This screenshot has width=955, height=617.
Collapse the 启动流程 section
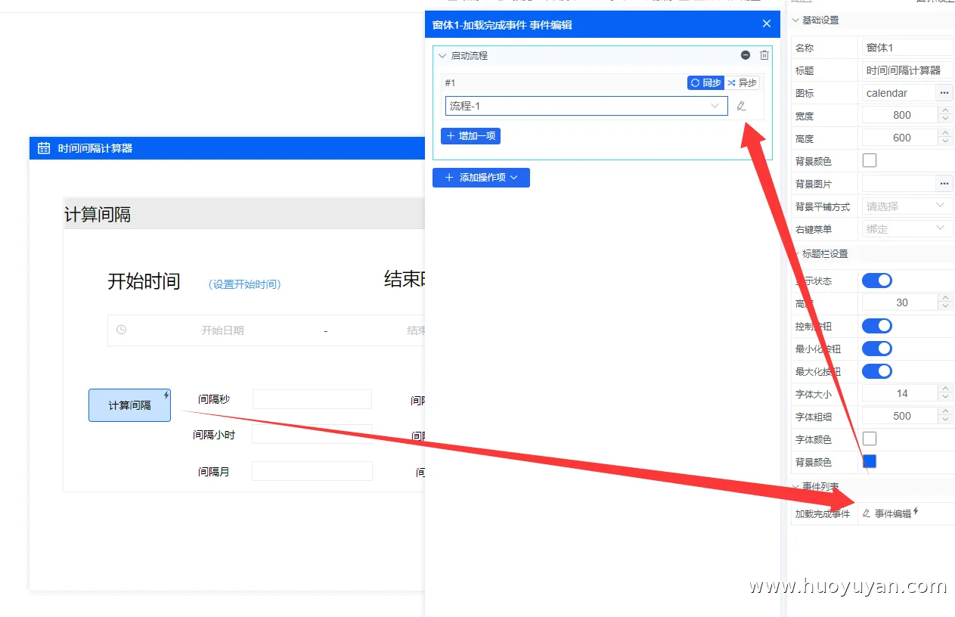pyautogui.click(x=443, y=55)
